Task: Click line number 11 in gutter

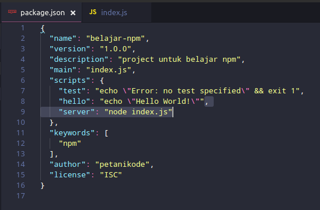Action: tap(20, 133)
